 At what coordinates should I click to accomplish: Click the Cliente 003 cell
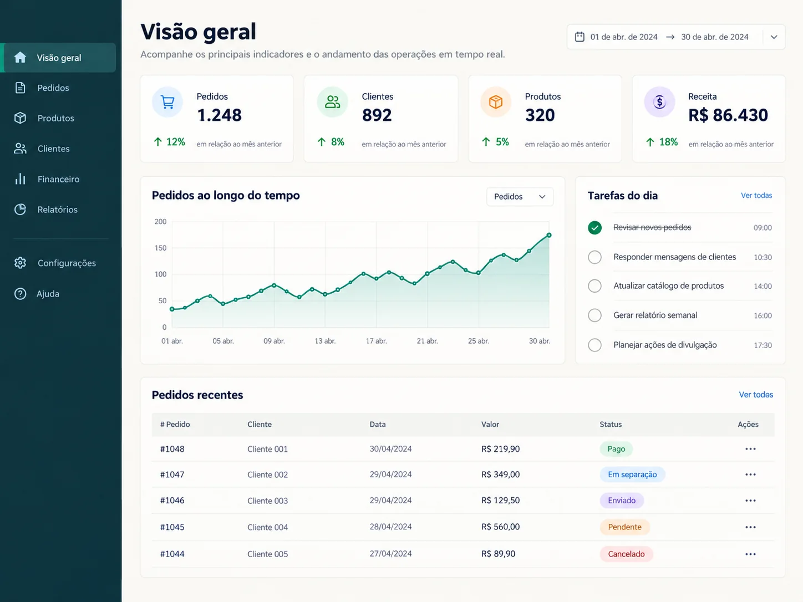coord(267,501)
